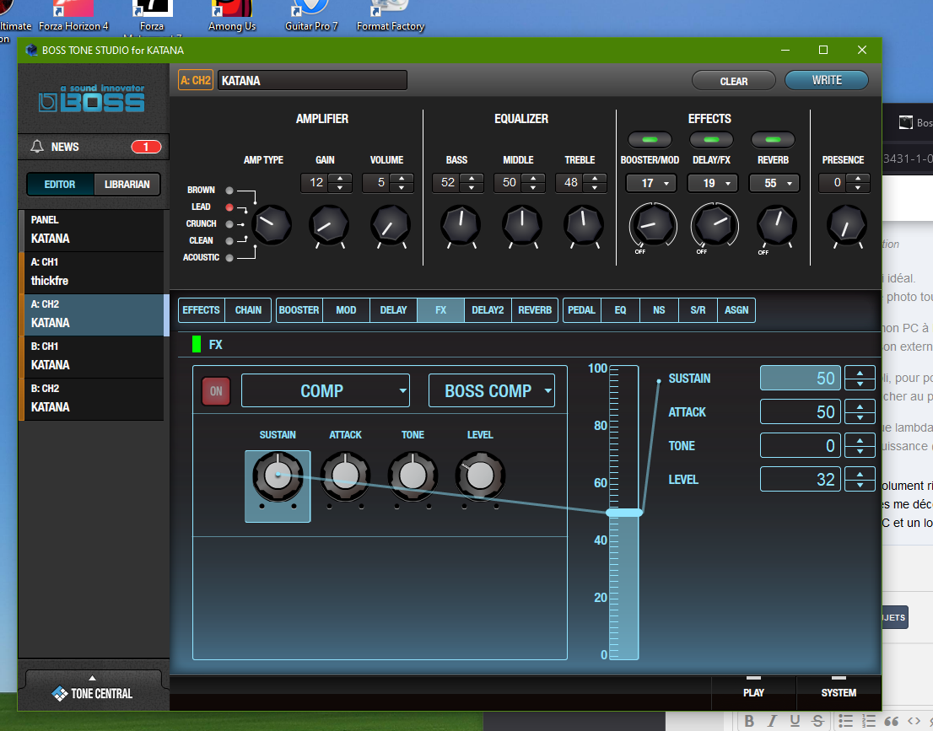The width and height of the screenshot is (933, 731).
Task: Switch to the REVERB tab
Action: click(535, 310)
